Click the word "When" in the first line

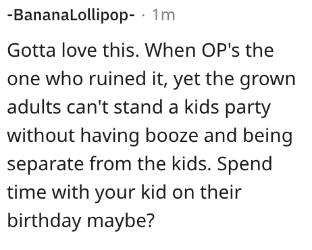[x=170, y=50]
